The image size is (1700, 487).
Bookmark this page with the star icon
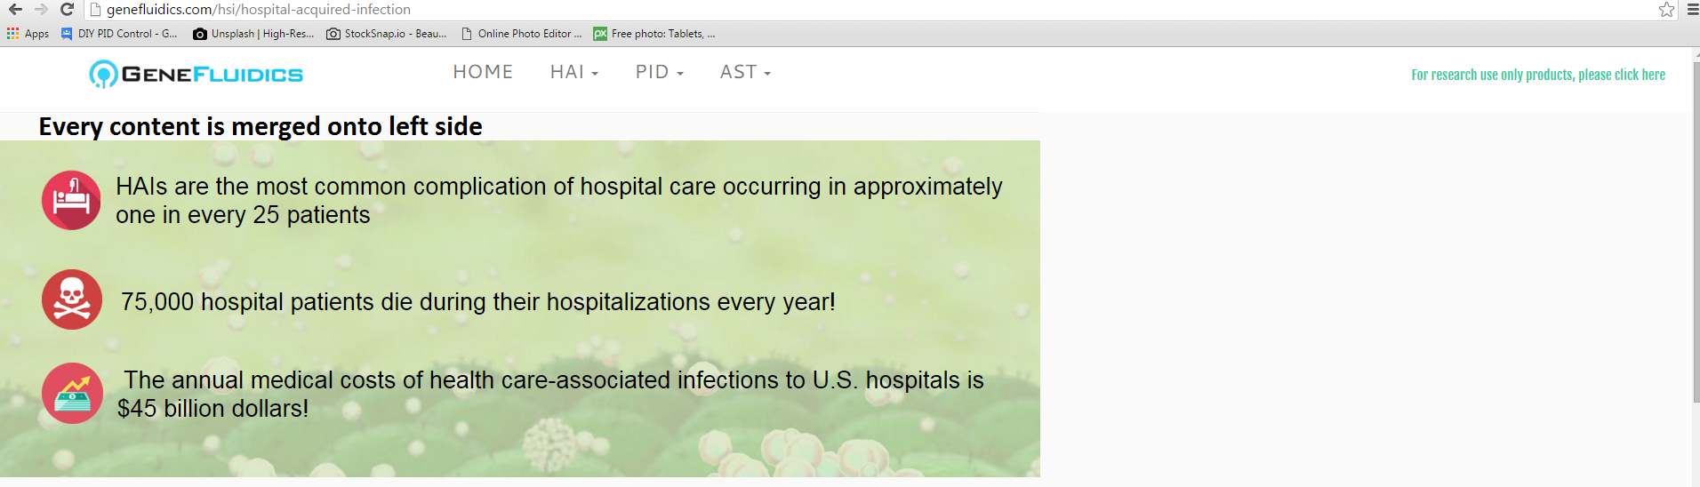pos(1666,10)
